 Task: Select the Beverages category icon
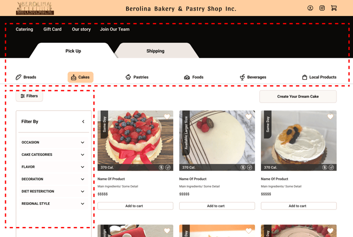click(x=242, y=77)
